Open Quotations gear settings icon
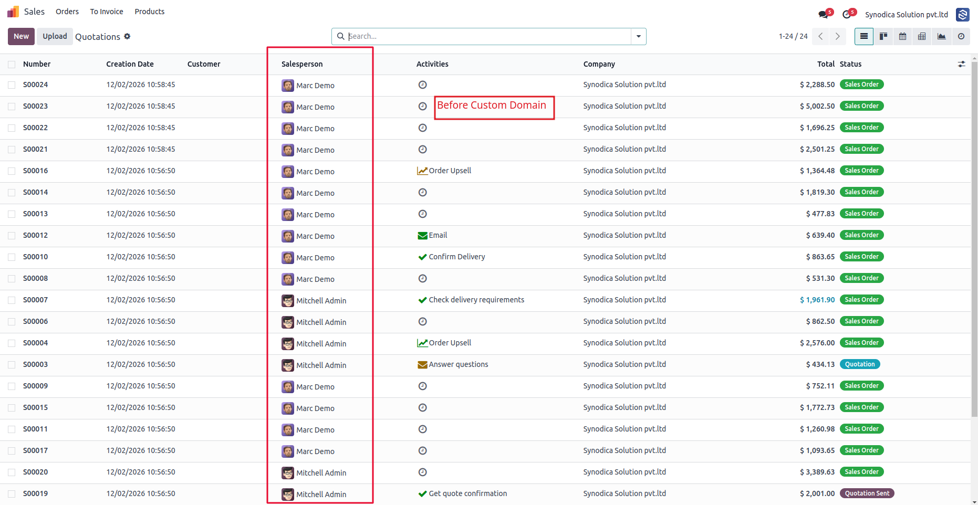The image size is (978, 505). pos(127,36)
